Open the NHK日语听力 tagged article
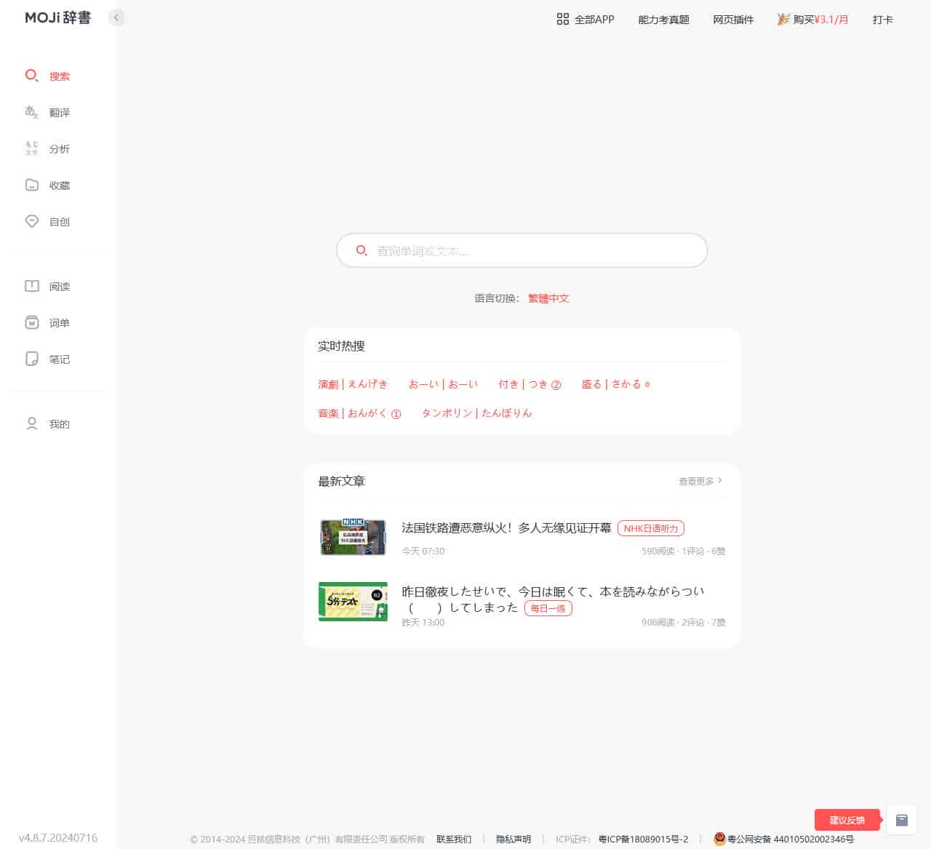This screenshot has width=931, height=849. (x=650, y=528)
